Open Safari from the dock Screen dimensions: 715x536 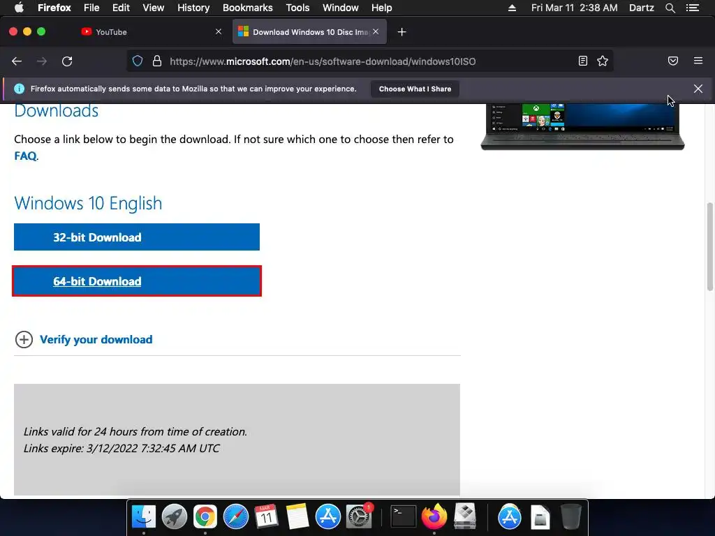pos(236,517)
